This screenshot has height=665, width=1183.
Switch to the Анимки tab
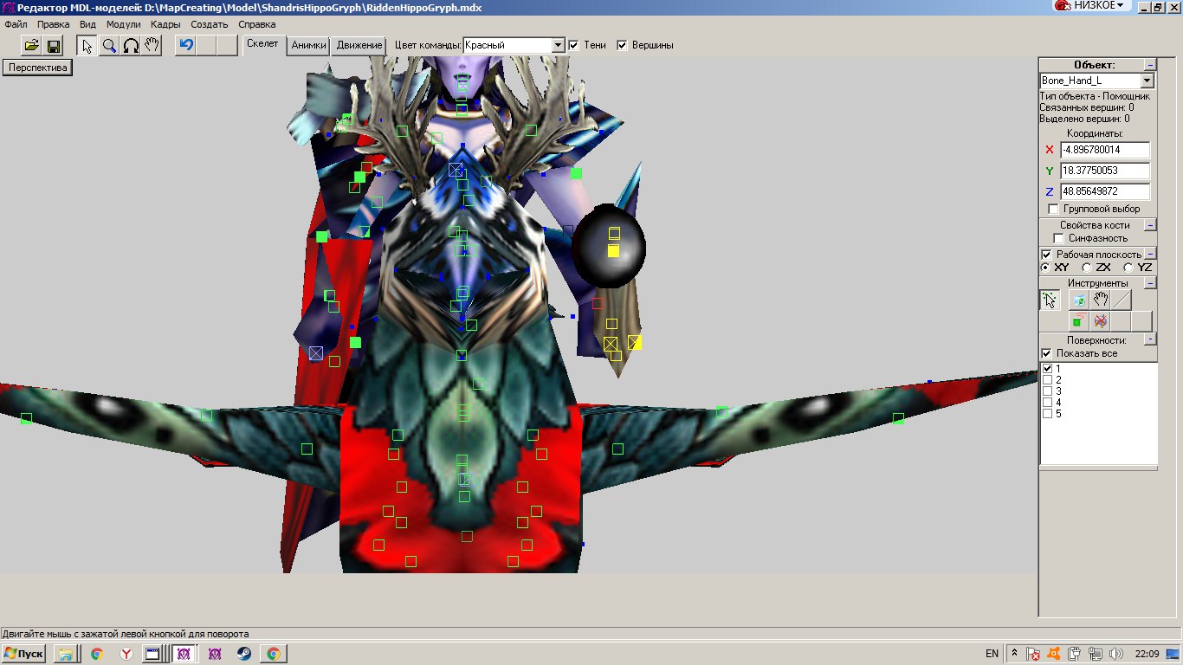308,45
